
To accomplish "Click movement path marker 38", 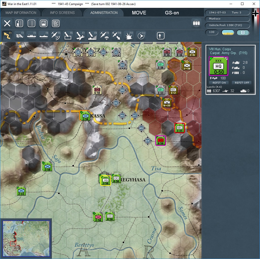I will (122, 90).
